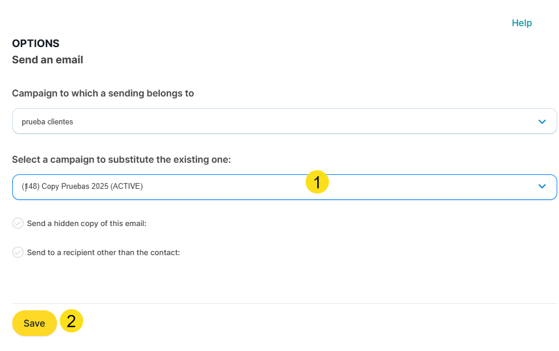Click 'Select a campaign to substitute' label

point(121,159)
